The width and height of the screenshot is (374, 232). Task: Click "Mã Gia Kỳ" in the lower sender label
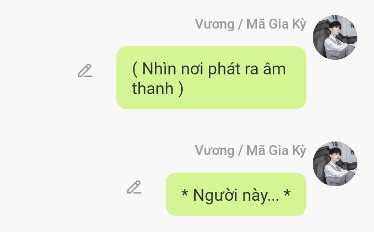click(276, 150)
